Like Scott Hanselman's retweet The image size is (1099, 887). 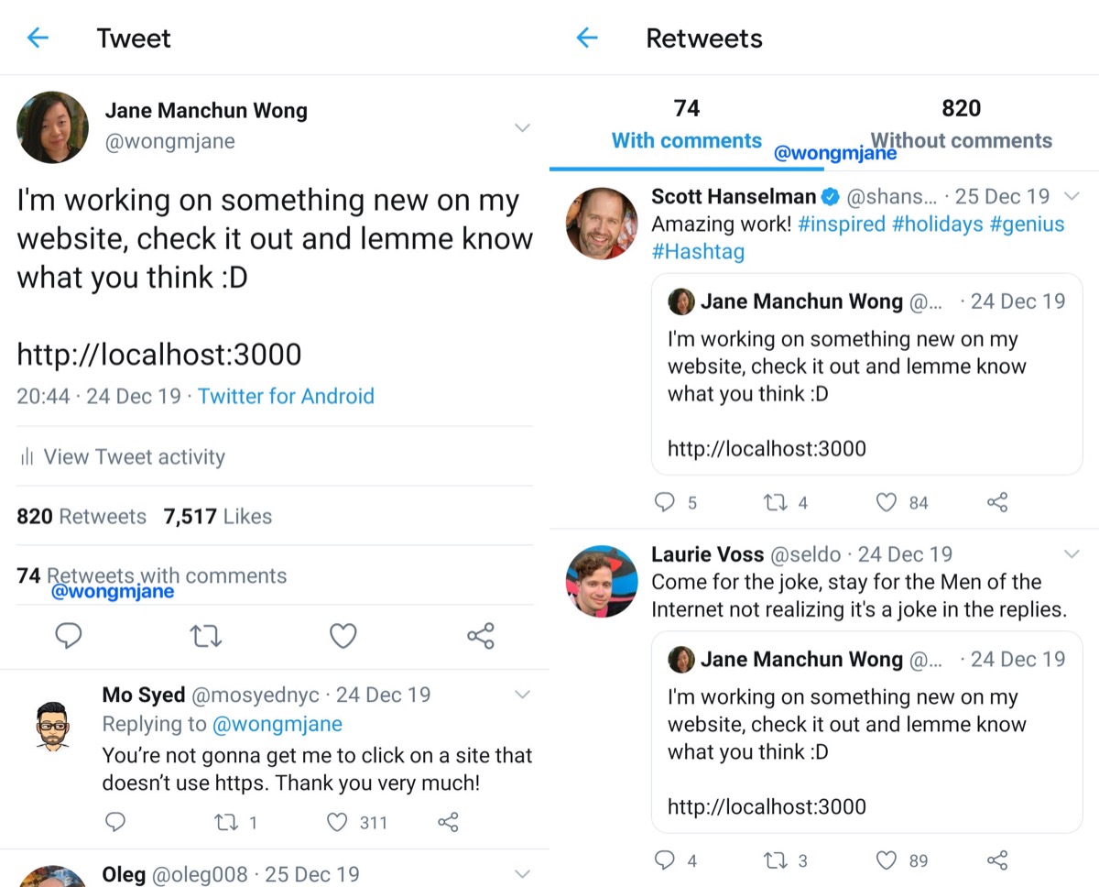[x=885, y=502]
